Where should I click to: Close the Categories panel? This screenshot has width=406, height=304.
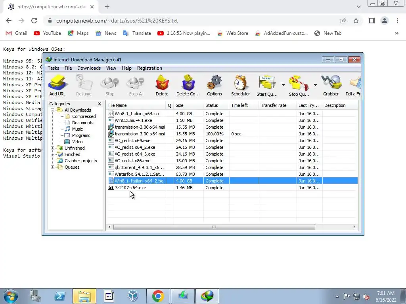[x=100, y=104]
